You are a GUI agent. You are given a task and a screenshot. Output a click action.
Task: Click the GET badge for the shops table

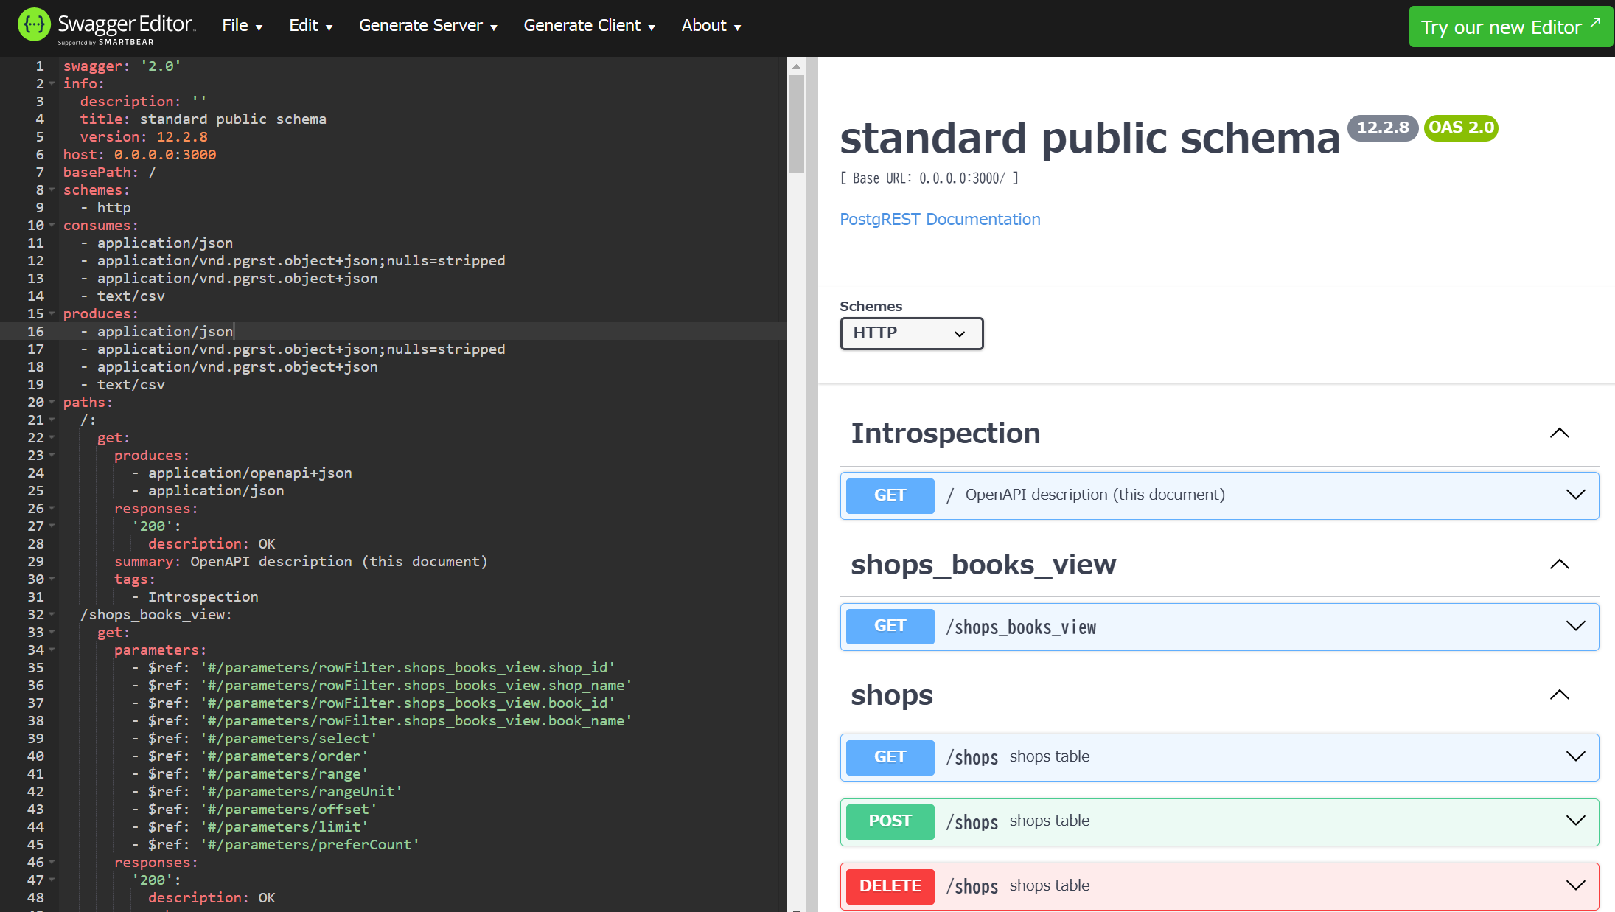(889, 757)
